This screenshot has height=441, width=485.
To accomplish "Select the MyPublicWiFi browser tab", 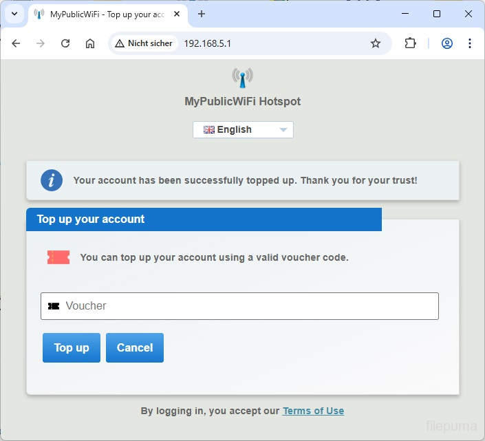I will (103, 14).
